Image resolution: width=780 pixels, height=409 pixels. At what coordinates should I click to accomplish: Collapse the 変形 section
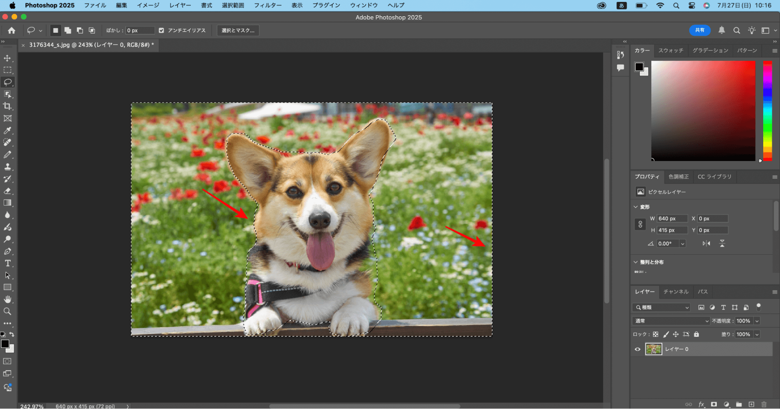(x=636, y=207)
